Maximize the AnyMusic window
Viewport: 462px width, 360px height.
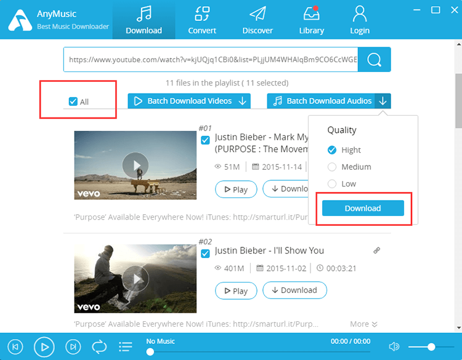(x=436, y=10)
